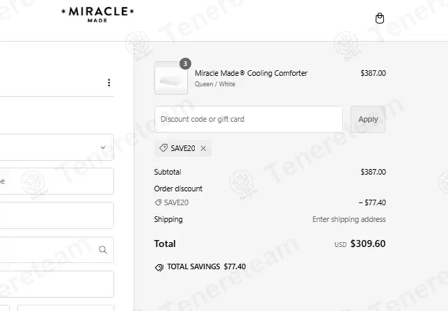The width and height of the screenshot is (448, 311).
Task: Click the Order discount SAVE20 tag icon
Action: click(x=158, y=202)
